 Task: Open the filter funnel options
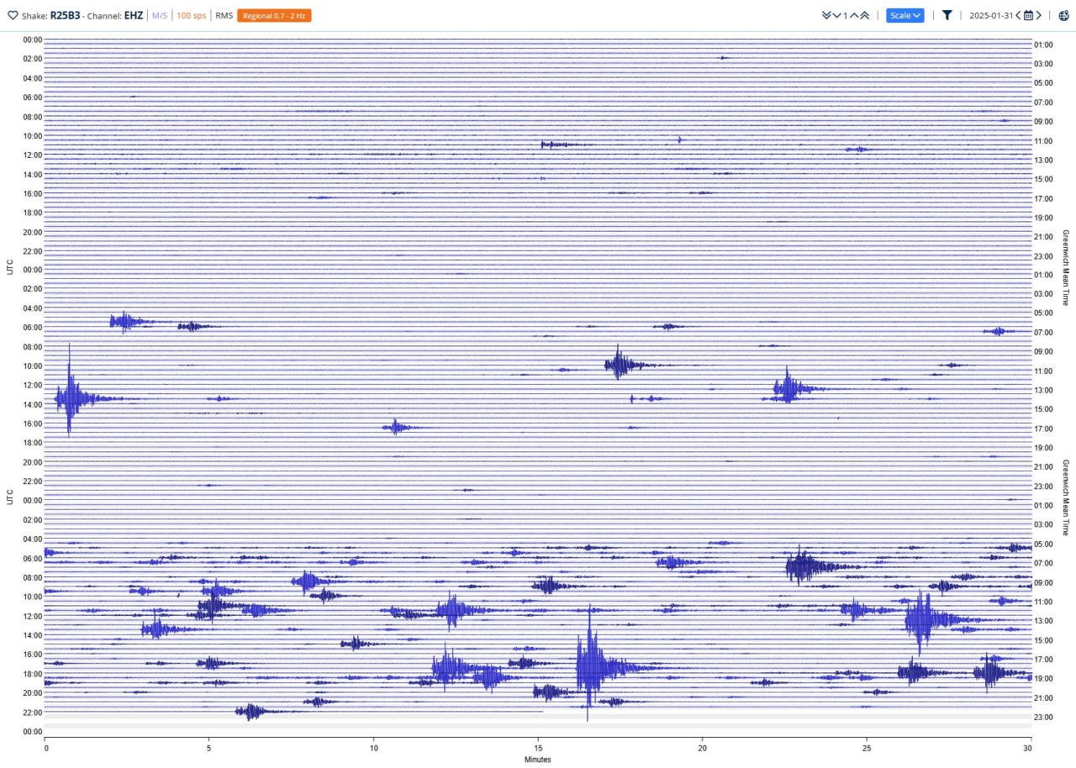click(947, 15)
